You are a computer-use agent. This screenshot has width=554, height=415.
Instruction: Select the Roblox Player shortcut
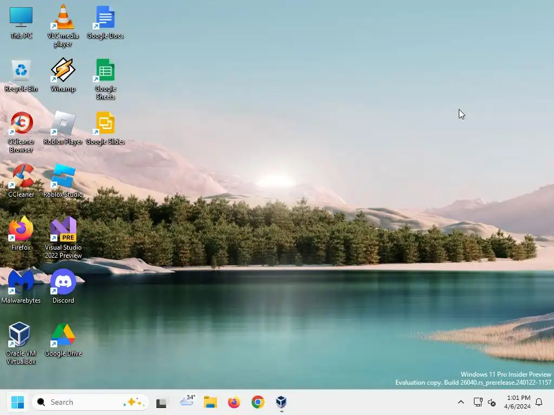point(63,128)
